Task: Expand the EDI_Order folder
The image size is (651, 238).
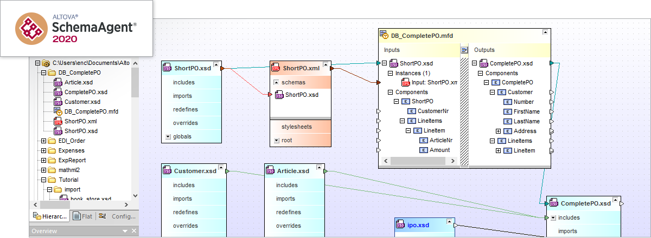Action: click(x=44, y=141)
